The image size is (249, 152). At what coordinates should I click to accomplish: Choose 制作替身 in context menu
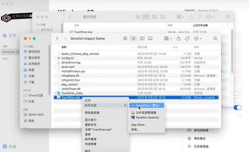click(x=105, y=139)
